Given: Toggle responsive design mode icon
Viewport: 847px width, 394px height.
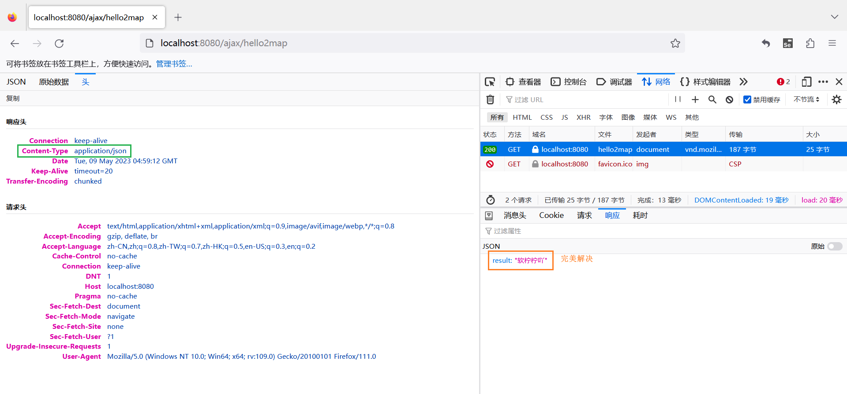Looking at the screenshot, I should 806,82.
